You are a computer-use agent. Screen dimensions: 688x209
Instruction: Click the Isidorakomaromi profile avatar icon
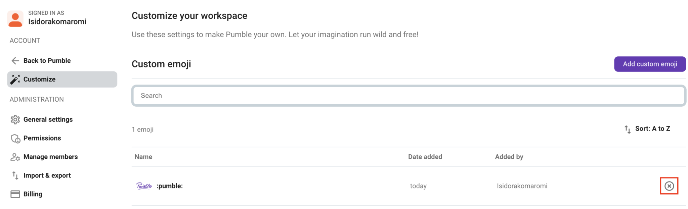point(15,18)
